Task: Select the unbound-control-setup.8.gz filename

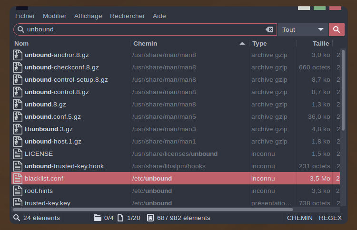Action: pyautogui.click(x=66, y=80)
